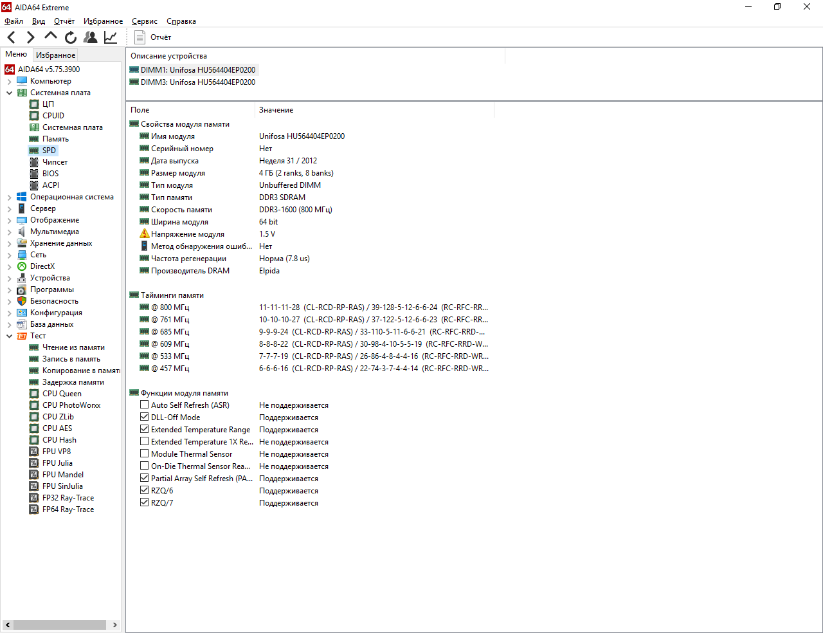Expand the Компьютер tree node
823x633 pixels.
[x=9, y=81]
